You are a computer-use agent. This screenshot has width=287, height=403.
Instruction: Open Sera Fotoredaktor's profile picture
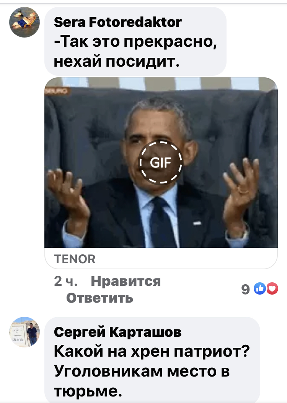tap(24, 22)
